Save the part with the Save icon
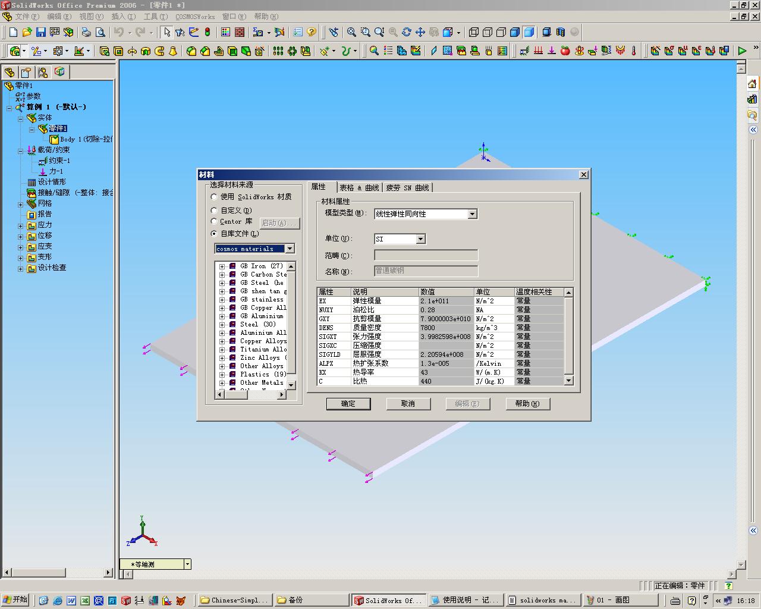This screenshot has width=761, height=609. tap(40, 32)
